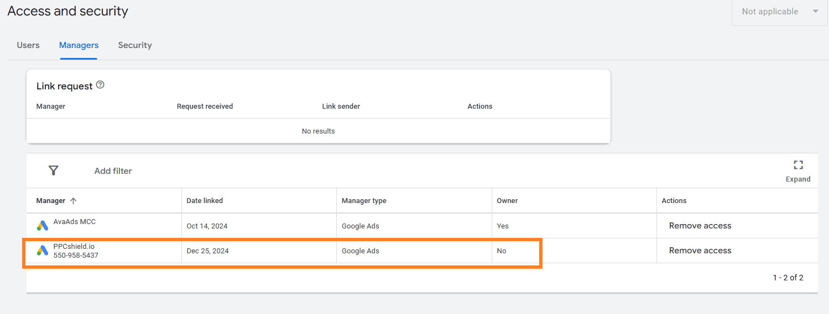Sort by Date linked column header
Viewport: 829px width, 314px height.
(x=205, y=201)
